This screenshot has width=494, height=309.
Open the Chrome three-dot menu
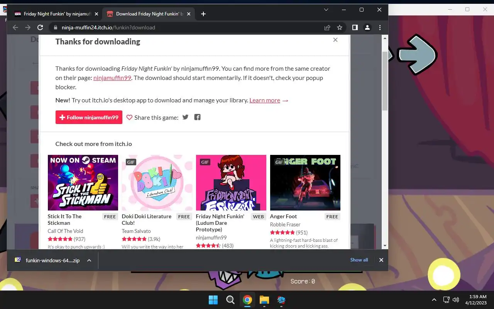(380, 27)
